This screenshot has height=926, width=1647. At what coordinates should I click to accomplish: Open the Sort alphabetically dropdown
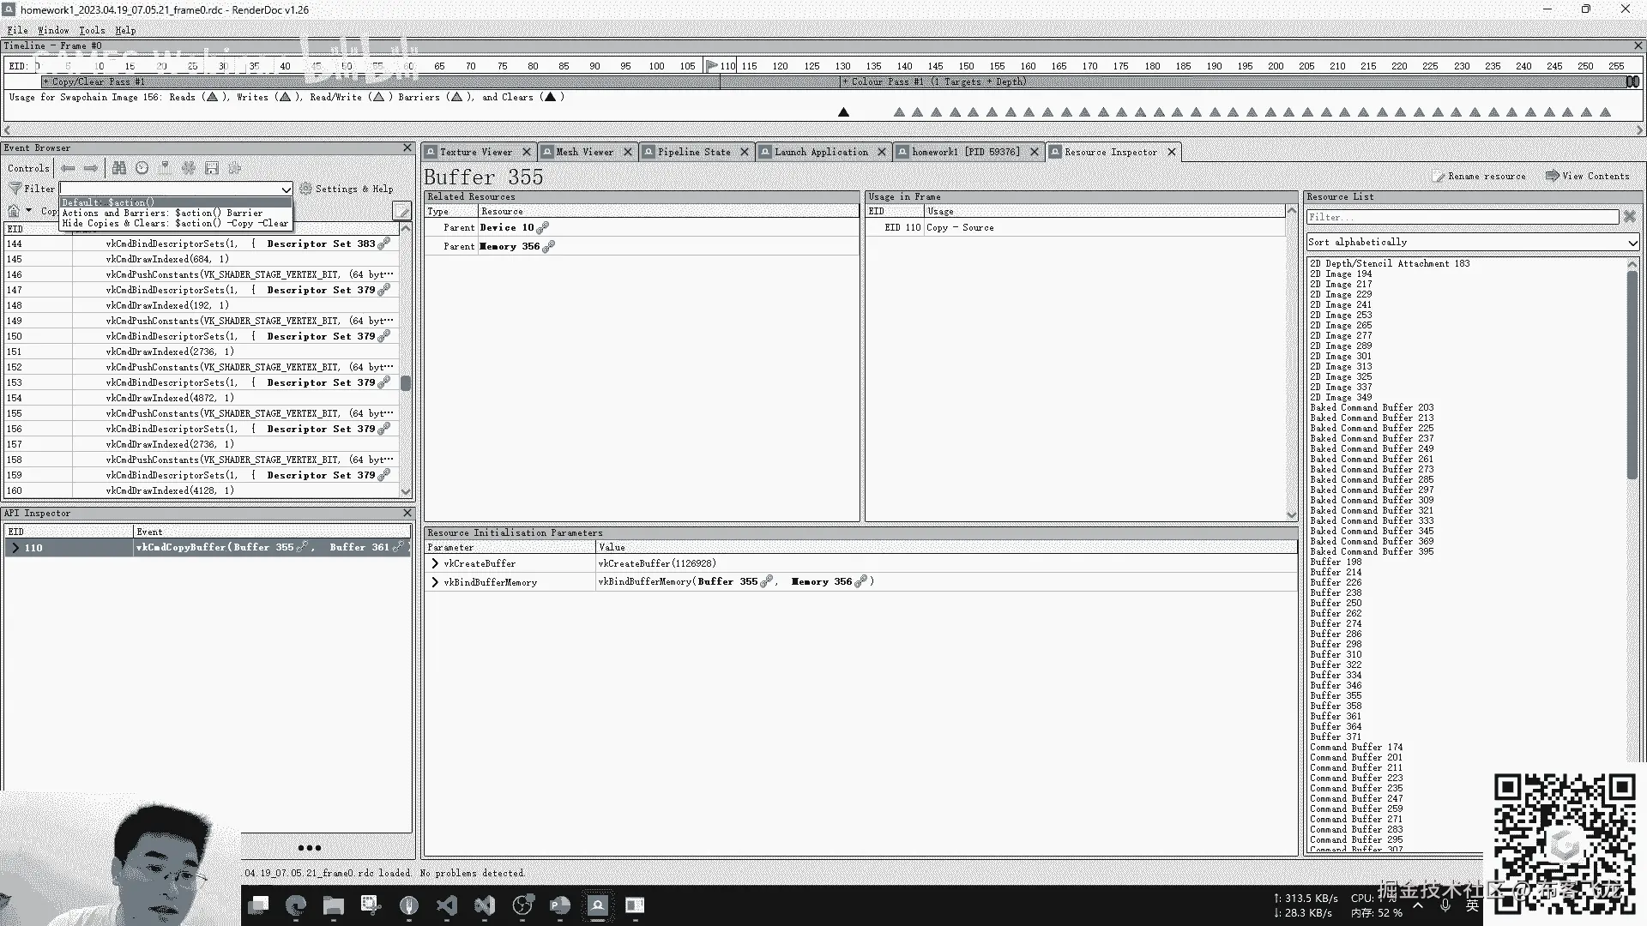1472,243
